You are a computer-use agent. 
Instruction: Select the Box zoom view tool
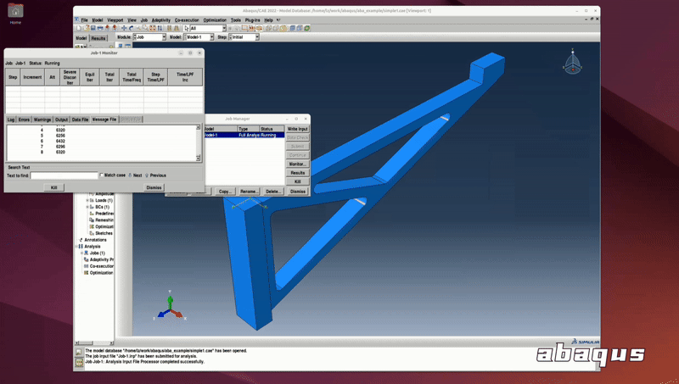(x=145, y=28)
